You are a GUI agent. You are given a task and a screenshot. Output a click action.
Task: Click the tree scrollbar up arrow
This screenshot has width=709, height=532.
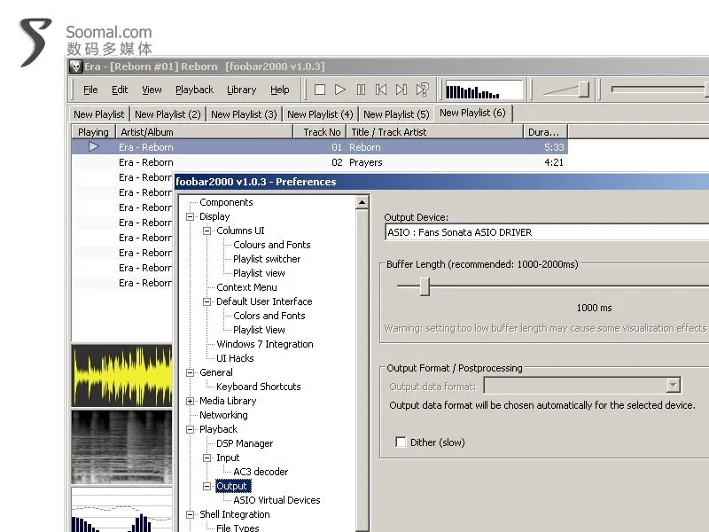[x=362, y=202]
